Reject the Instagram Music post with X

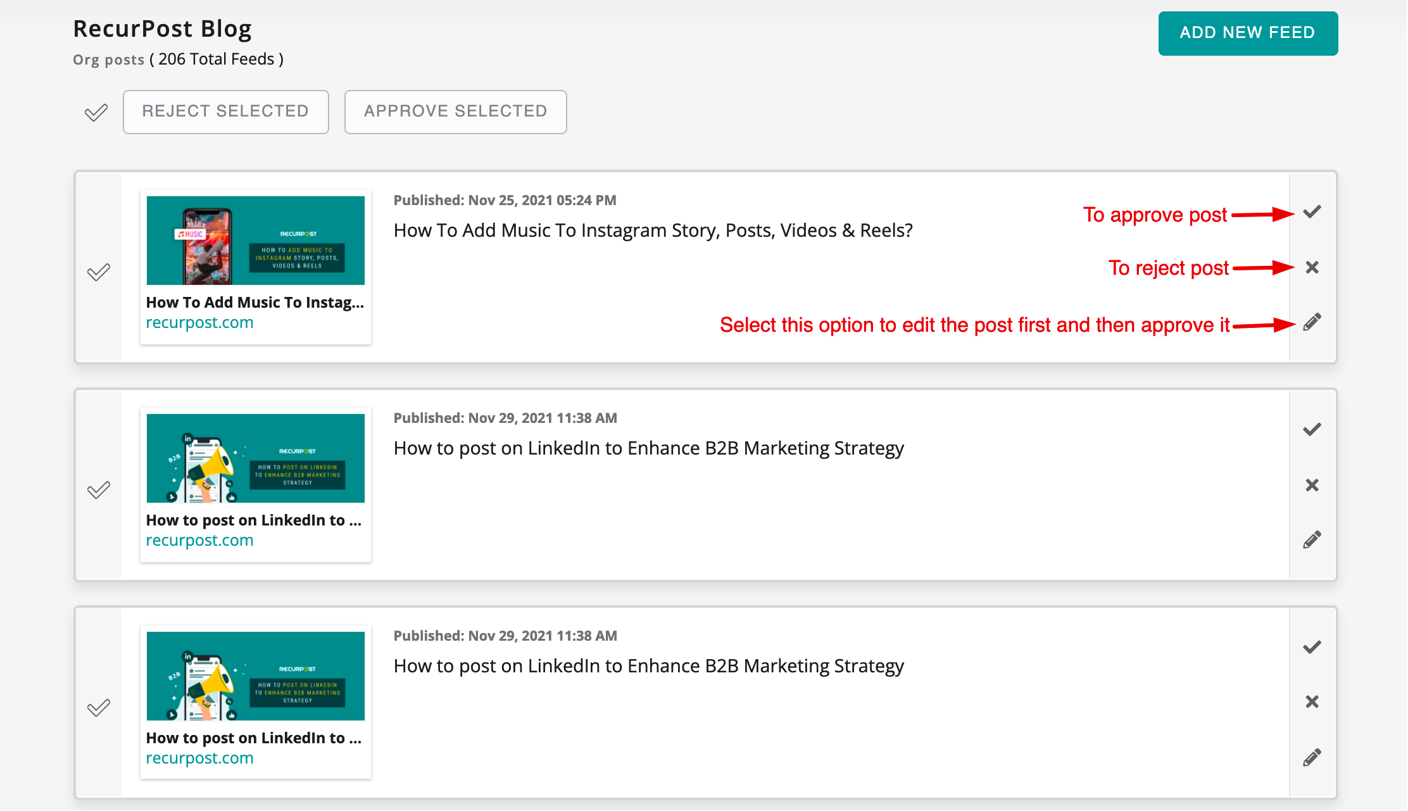click(x=1312, y=267)
